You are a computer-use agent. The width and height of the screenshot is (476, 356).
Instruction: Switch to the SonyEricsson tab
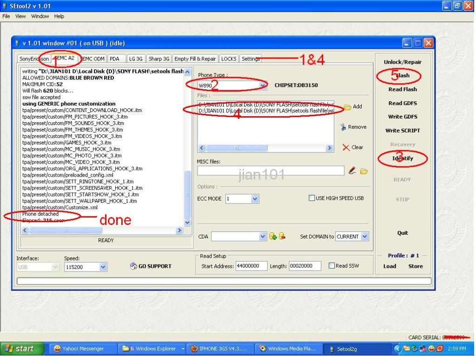click(34, 59)
